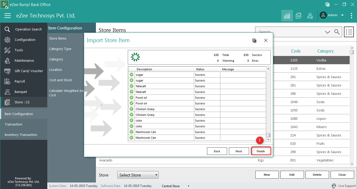Click the import results scrollbar thumb
This screenshot has width=357, height=189.
[268, 135]
